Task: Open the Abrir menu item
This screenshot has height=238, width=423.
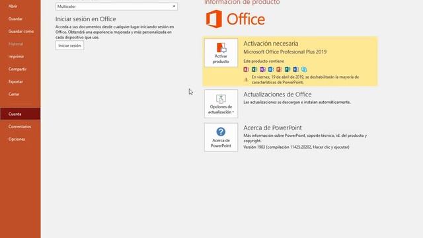Action: coord(13,6)
